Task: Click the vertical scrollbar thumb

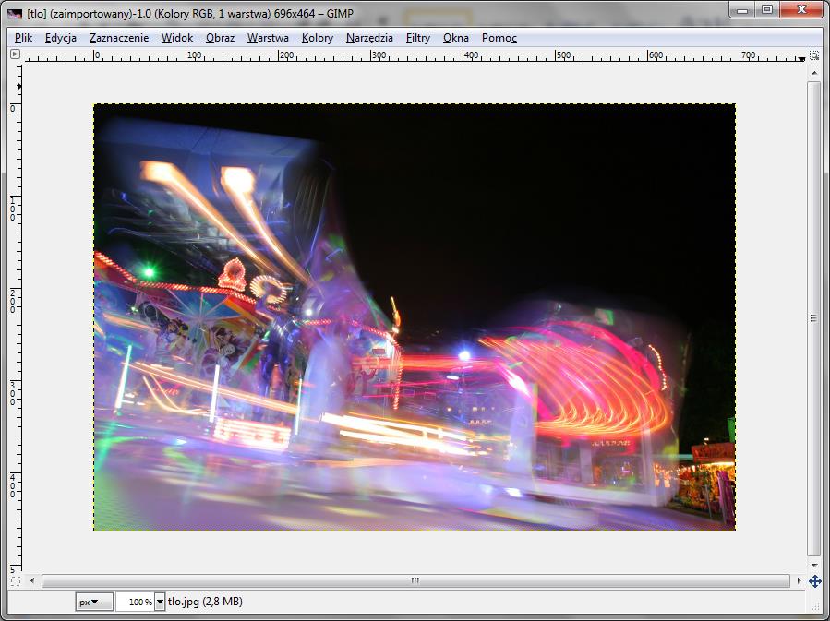Action: [x=814, y=318]
